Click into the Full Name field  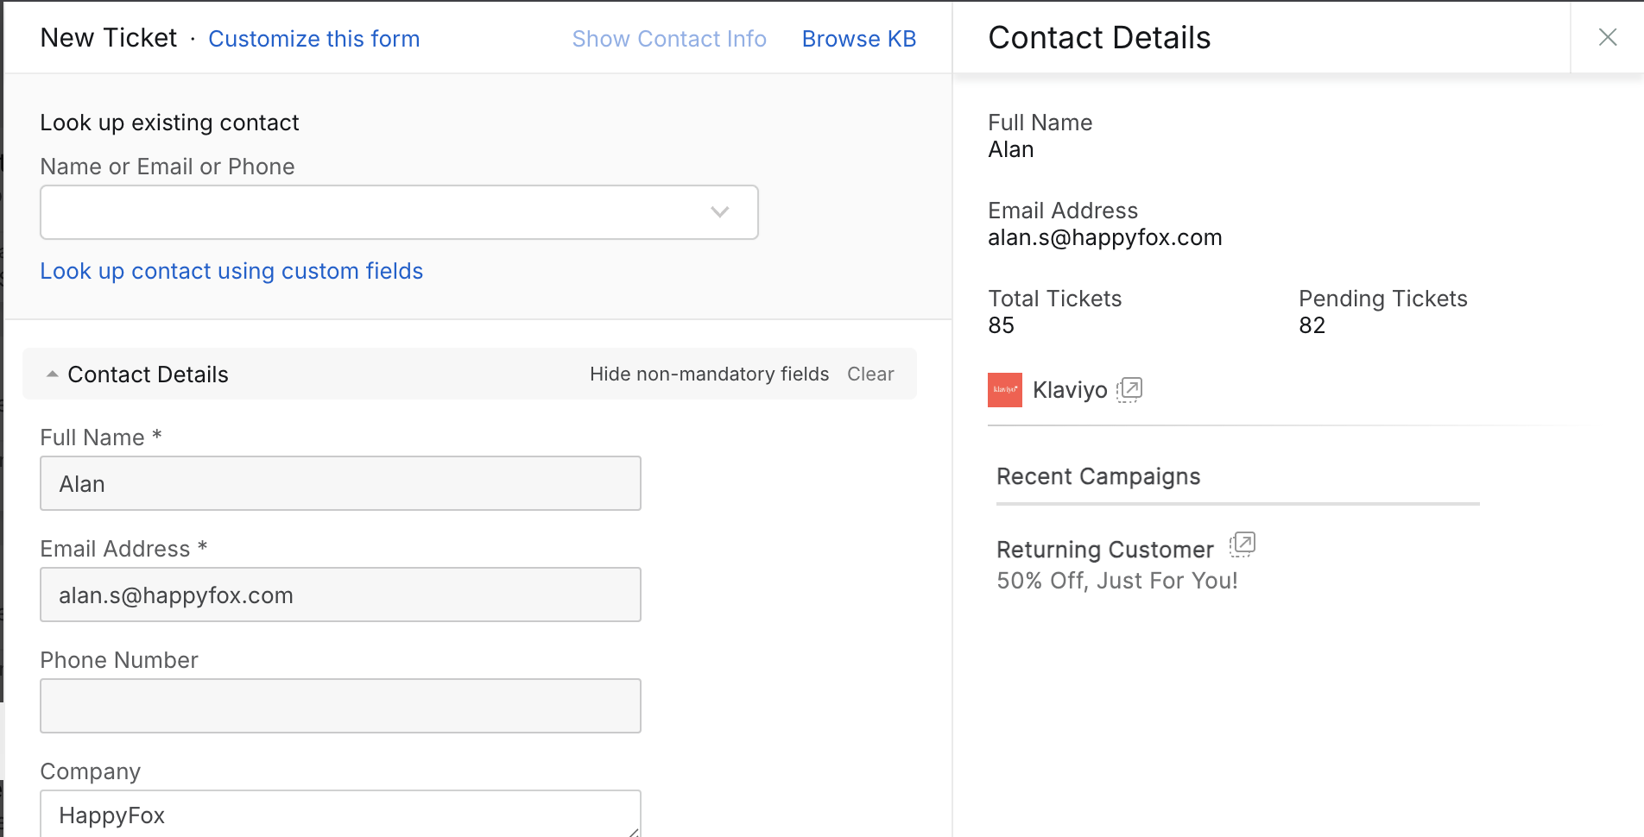(340, 483)
